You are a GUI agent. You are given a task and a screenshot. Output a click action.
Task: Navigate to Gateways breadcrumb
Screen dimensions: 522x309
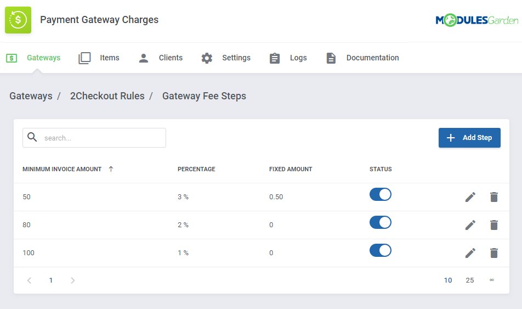pyautogui.click(x=31, y=96)
